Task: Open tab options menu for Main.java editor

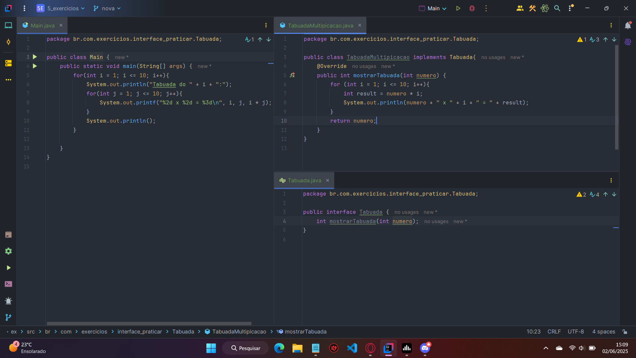Action: point(266,26)
